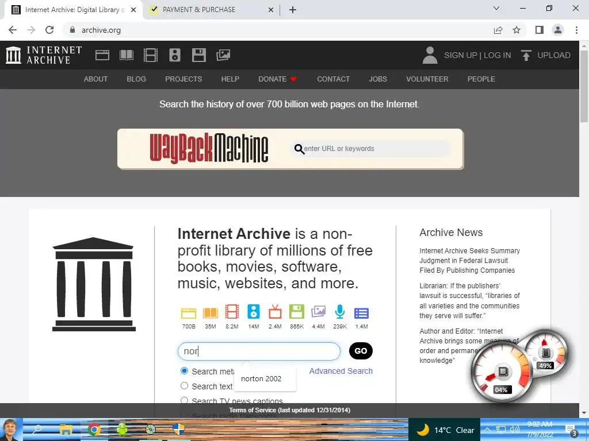Open the PEOPLE menu item

[481, 79]
